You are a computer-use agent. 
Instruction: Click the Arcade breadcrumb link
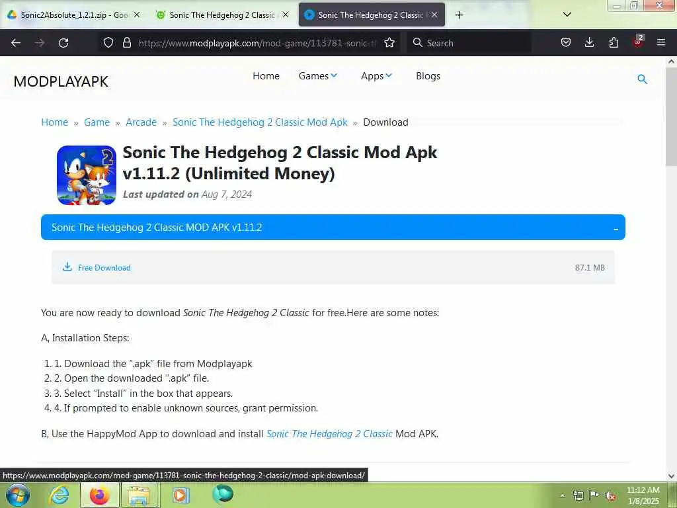[141, 122]
